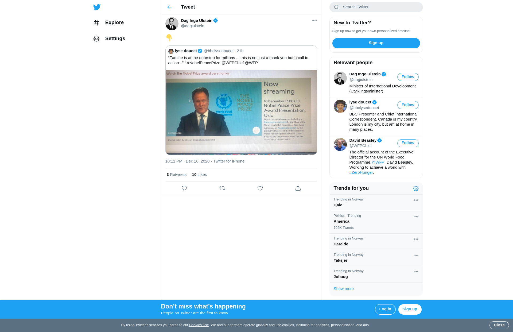Open the Høie trend
This screenshot has height=332, width=513.
pos(376,203)
